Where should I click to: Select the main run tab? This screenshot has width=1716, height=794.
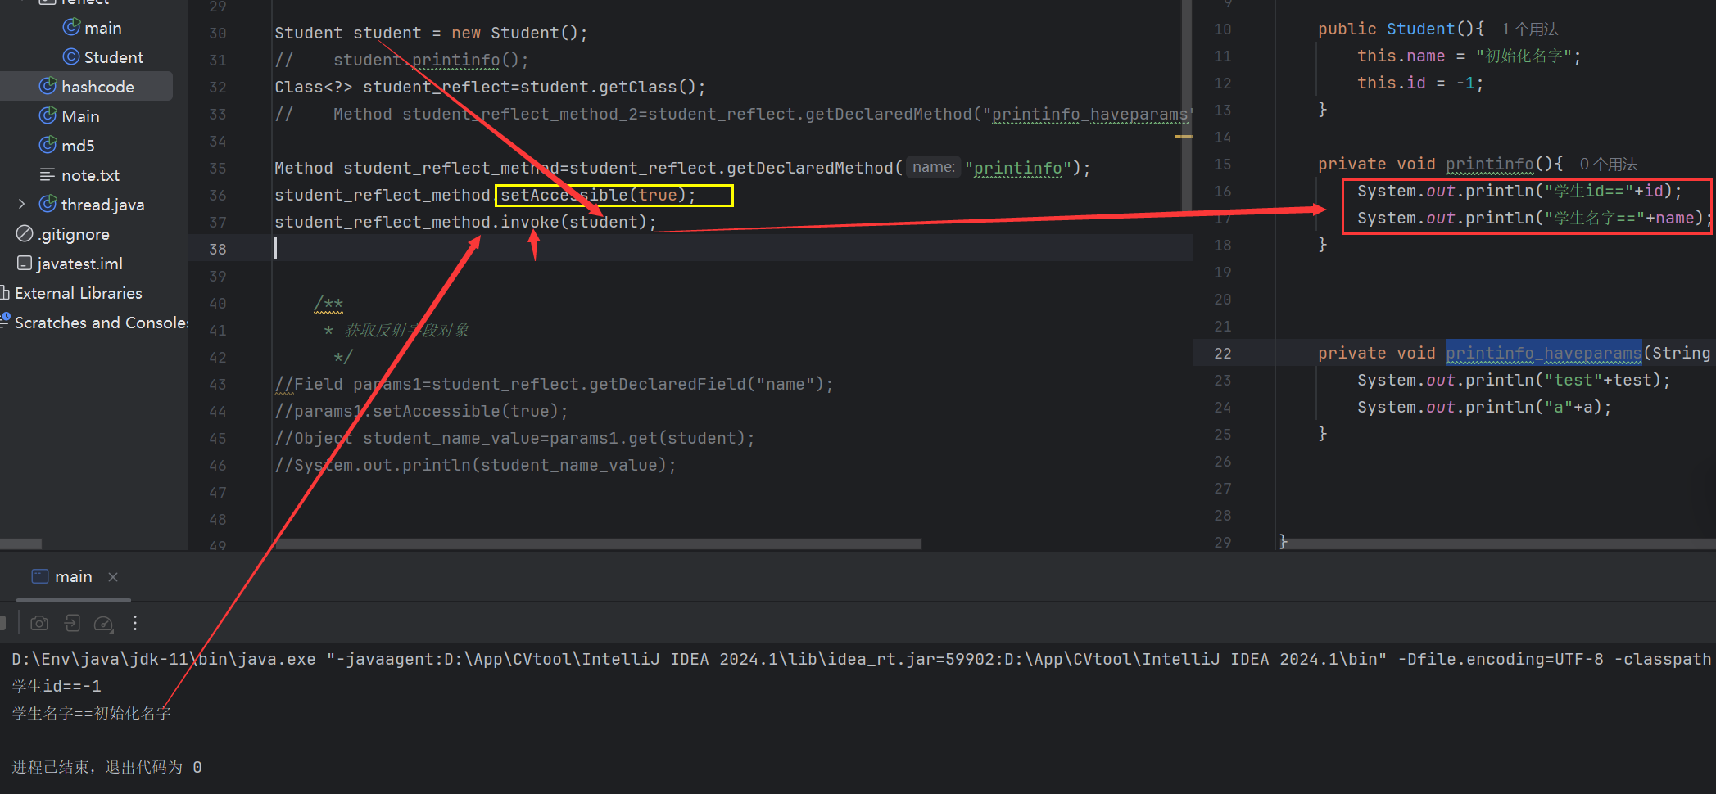coord(64,577)
